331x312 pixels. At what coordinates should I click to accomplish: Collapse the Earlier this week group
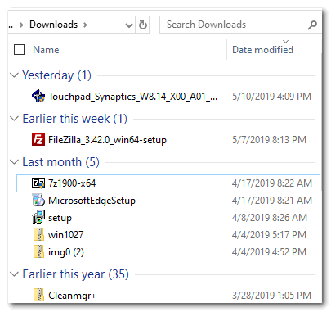coord(14,118)
